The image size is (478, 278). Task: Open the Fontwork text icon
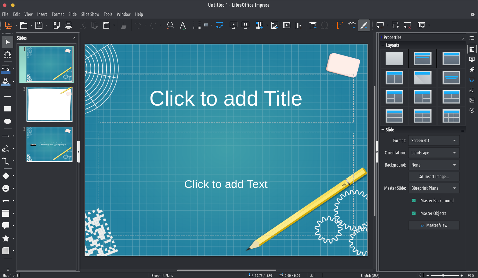tap(339, 26)
